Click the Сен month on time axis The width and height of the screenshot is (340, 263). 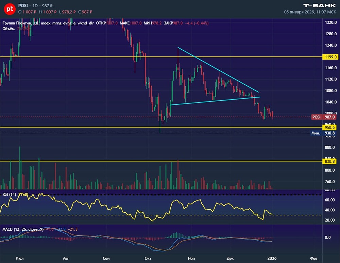(106, 258)
